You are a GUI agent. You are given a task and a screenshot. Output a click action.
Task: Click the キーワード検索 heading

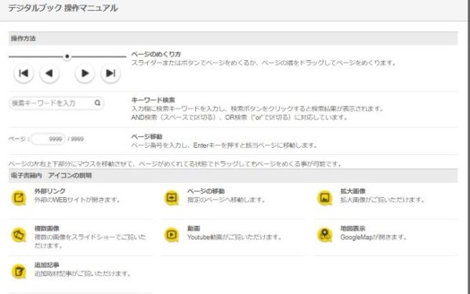[x=154, y=100]
